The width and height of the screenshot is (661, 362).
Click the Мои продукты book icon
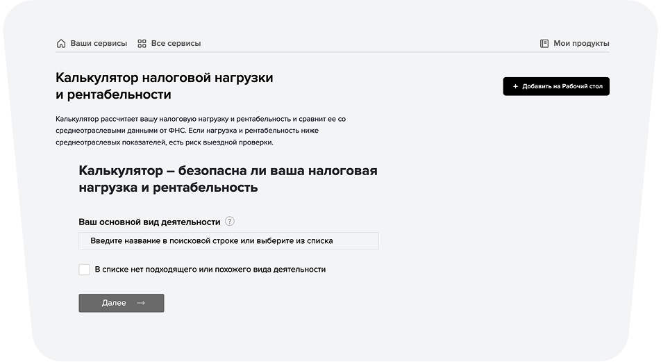(544, 44)
